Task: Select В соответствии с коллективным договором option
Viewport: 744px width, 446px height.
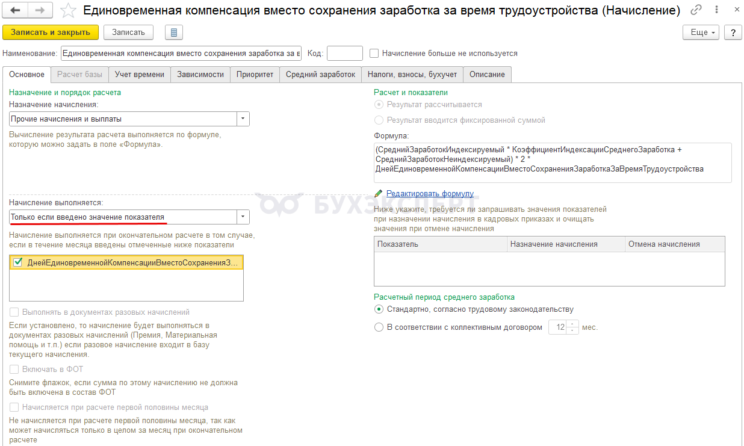Action: (x=379, y=327)
